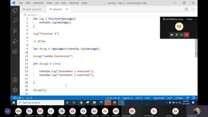The image size is (208, 117).
Task: Click the VS Code logo in title bar
Action: [x=14, y=3]
